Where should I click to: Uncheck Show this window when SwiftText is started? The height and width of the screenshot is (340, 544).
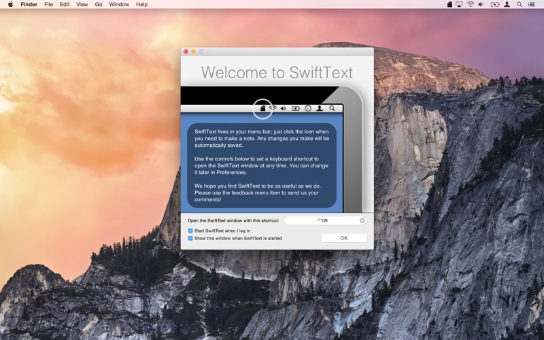click(x=190, y=239)
